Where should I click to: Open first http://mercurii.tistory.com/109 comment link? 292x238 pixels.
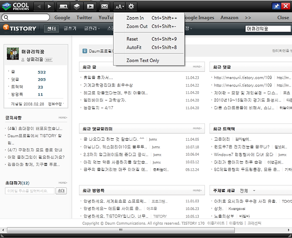pos(243,78)
